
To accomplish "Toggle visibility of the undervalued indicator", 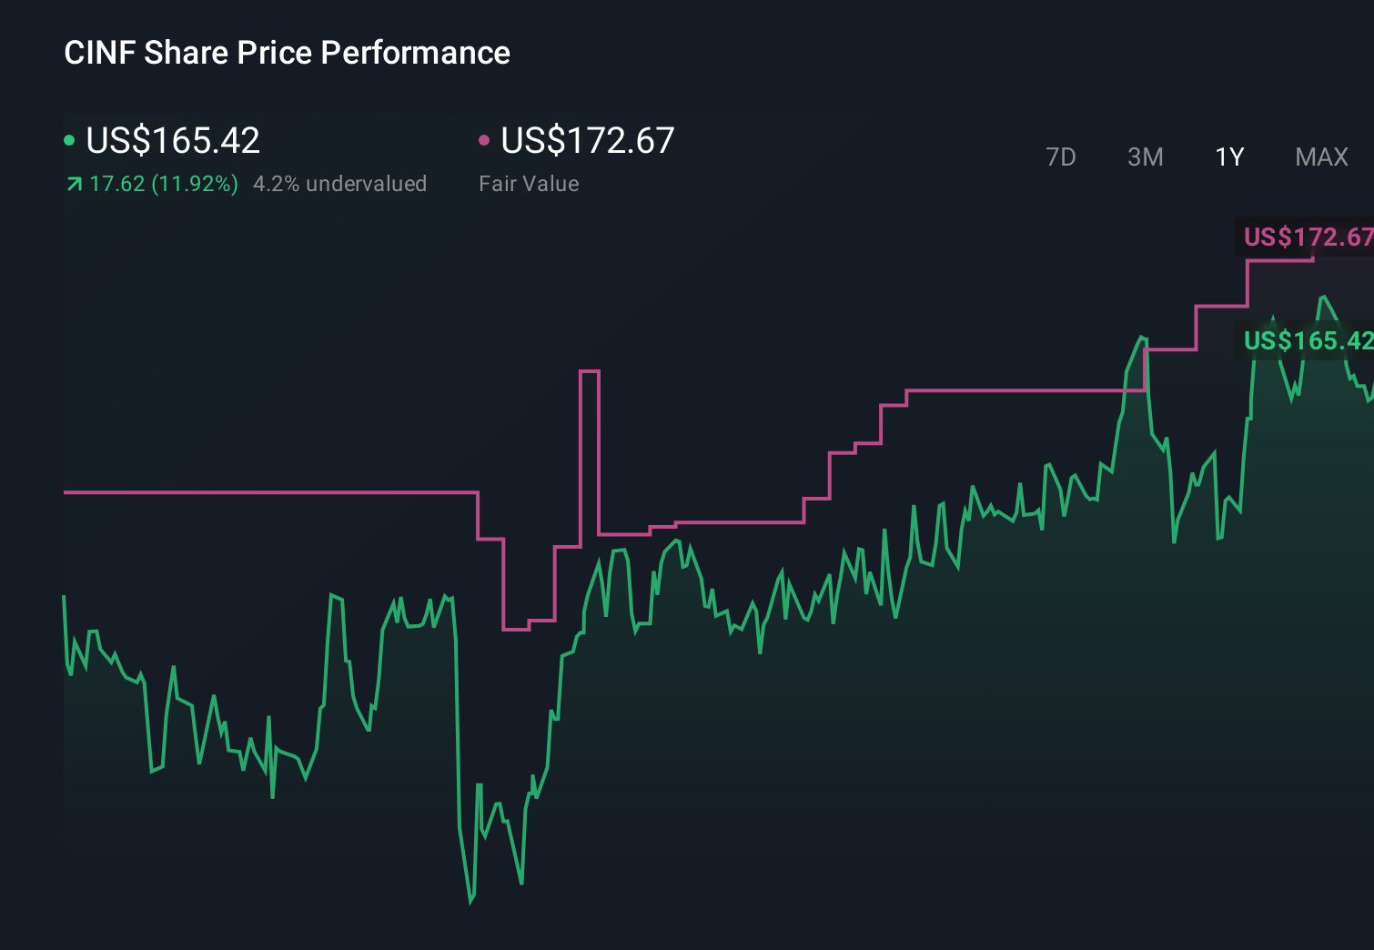I will [x=340, y=183].
